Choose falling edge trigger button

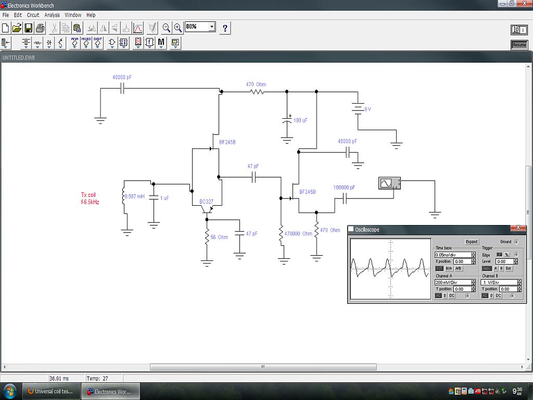tap(507, 254)
